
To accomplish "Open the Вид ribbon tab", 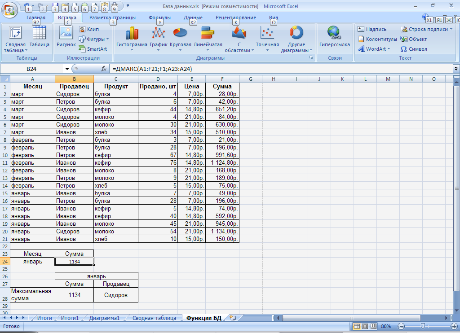I will pyautogui.click(x=274, y=18).
